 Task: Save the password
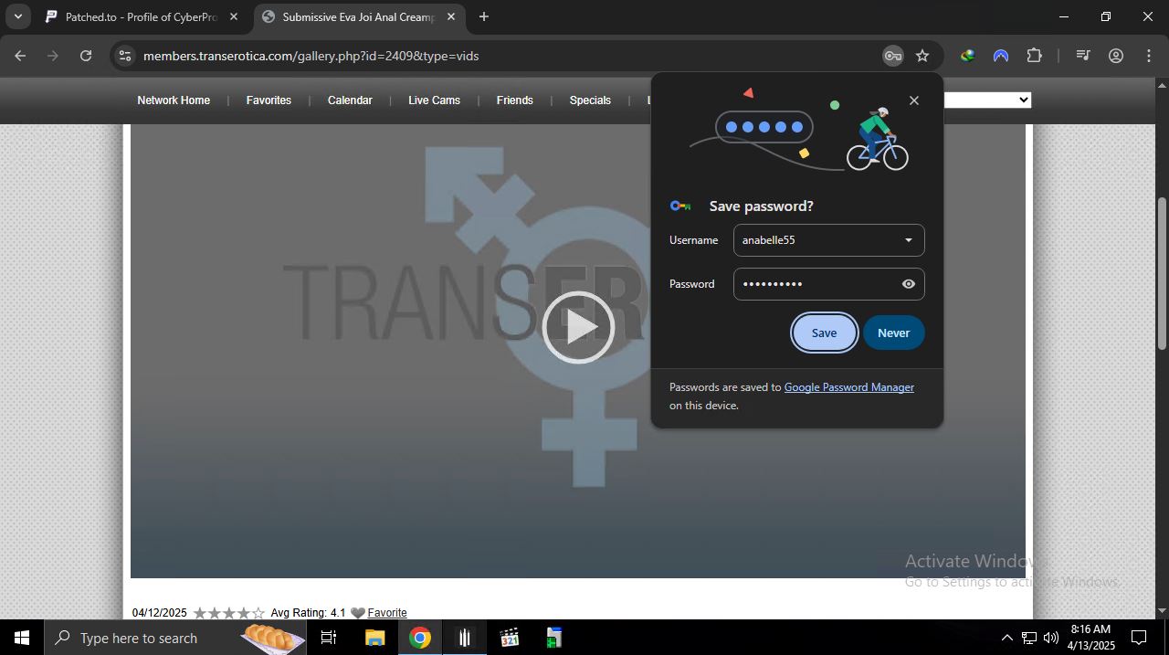coord(824,333)
